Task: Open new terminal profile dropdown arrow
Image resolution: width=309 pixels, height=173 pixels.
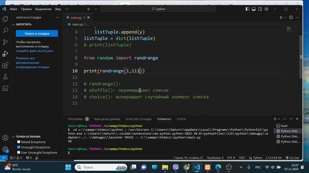Action: click(279, 119)
